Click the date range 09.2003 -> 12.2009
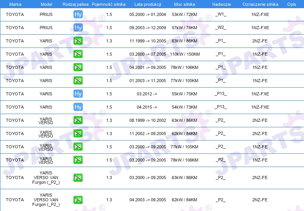Screen dimensions: 304x211 pyautogui.click(x=148, y=28)
